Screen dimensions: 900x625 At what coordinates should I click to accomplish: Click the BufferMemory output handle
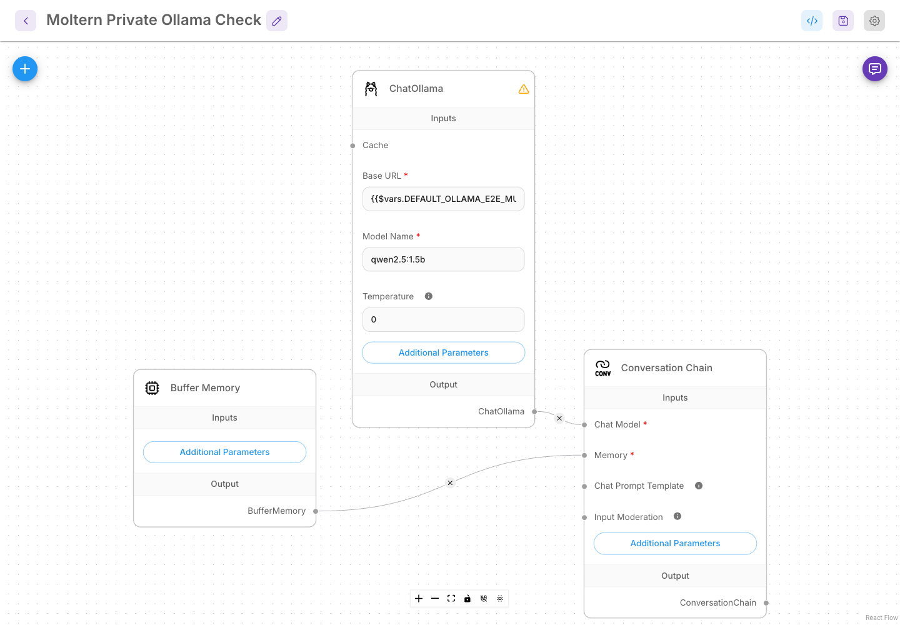[x=316, y=511]
